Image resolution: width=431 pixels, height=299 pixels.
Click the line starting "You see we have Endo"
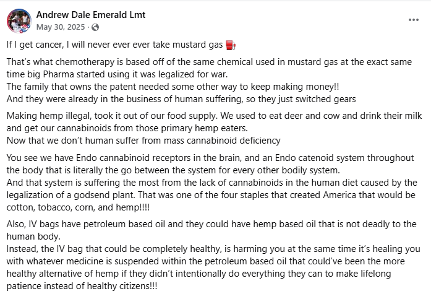click(210, 158)
